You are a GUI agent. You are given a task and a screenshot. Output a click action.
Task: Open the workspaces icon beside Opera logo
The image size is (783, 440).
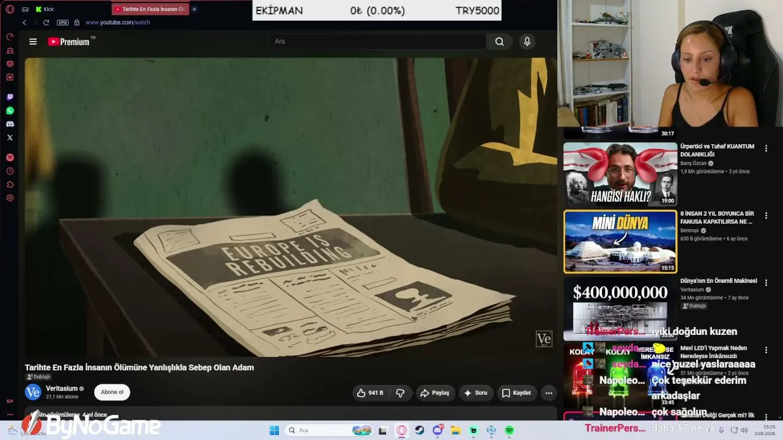pyautogui.click(x=25, y=9)
